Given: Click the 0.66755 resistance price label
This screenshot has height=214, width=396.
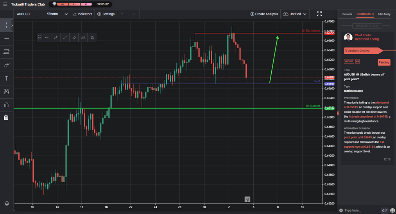Looking at the screenshot, I should (x=329, y=33).
